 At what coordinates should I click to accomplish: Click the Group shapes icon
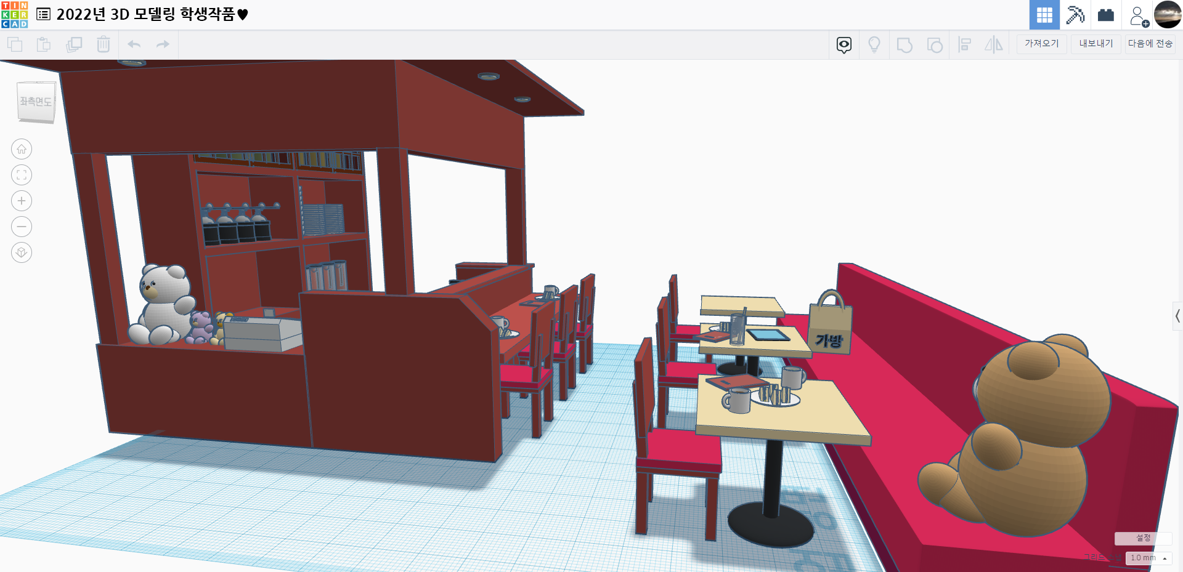(x=905, y=45)
